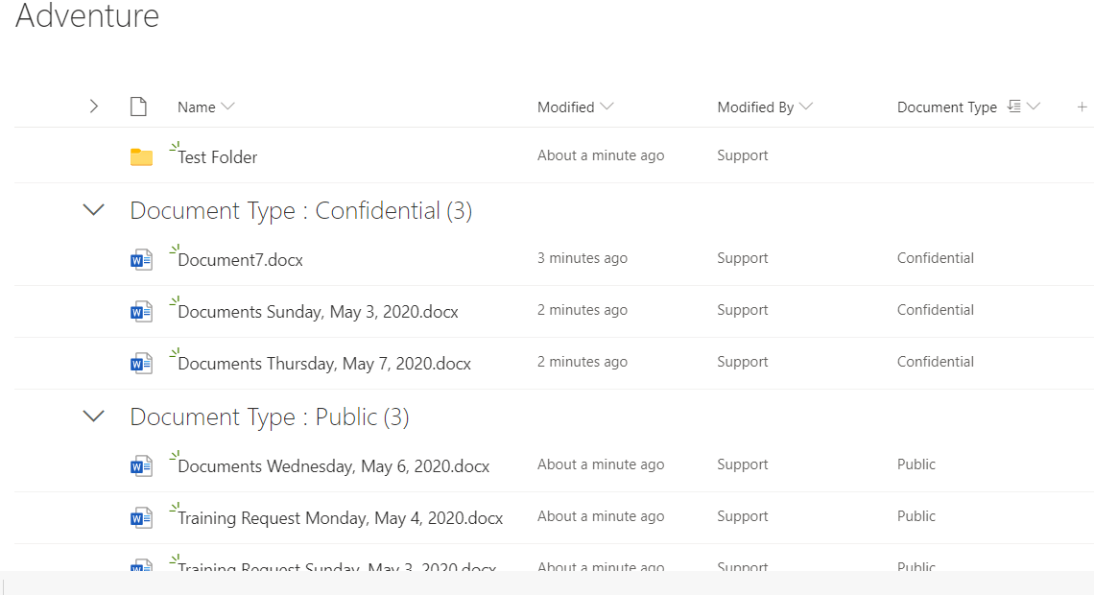
Task: Open Training Request Monday, May 4, 2020.docx
Action: point(341,518)
